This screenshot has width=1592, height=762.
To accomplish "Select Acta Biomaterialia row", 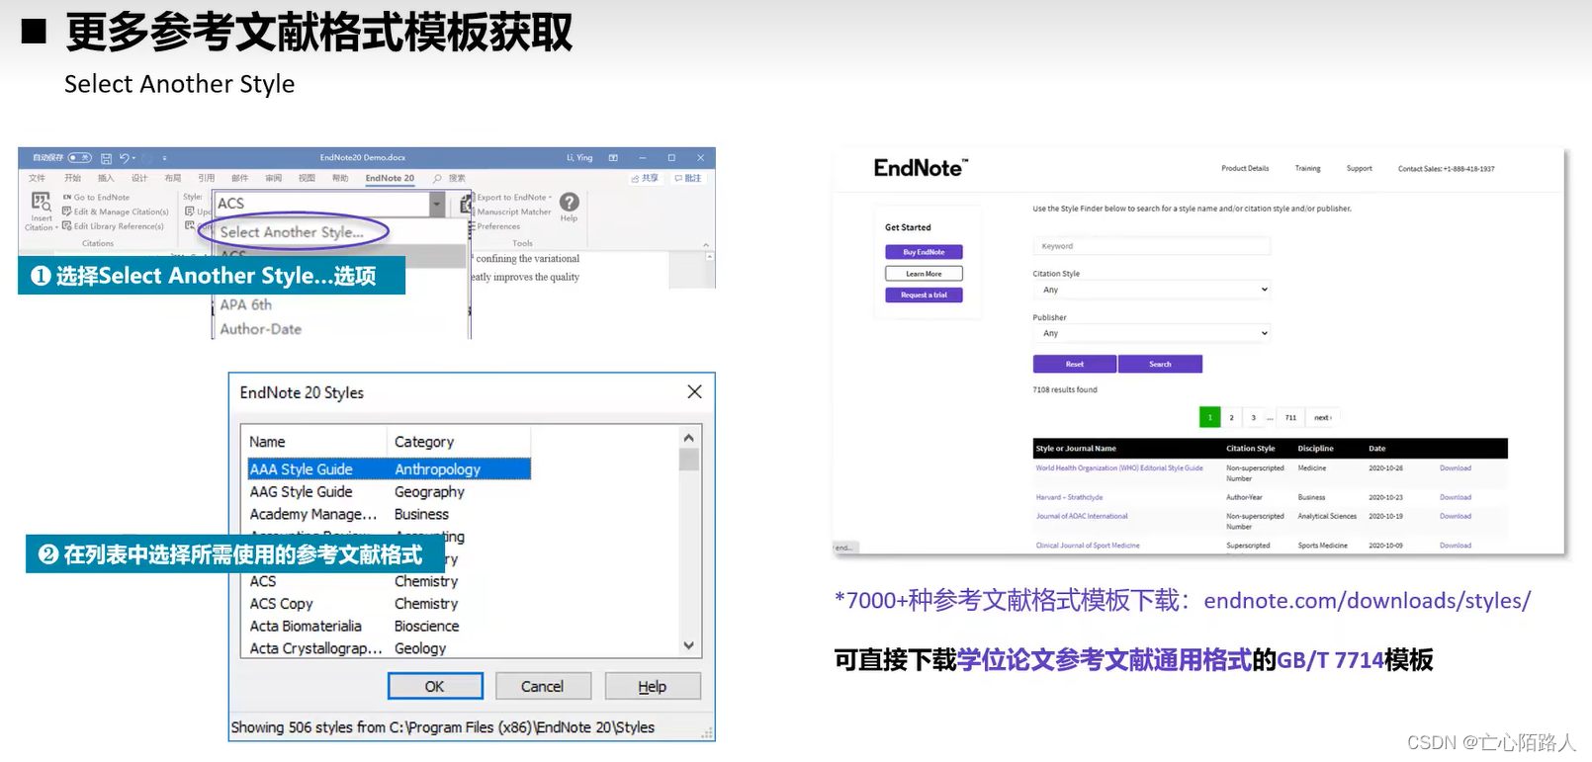I will pos(389,626).
